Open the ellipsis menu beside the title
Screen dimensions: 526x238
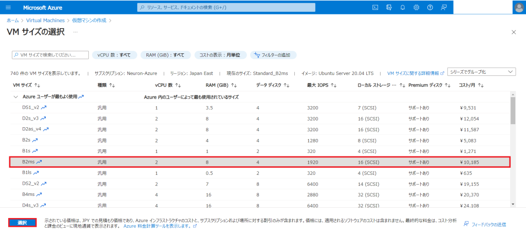coord(76,32)
